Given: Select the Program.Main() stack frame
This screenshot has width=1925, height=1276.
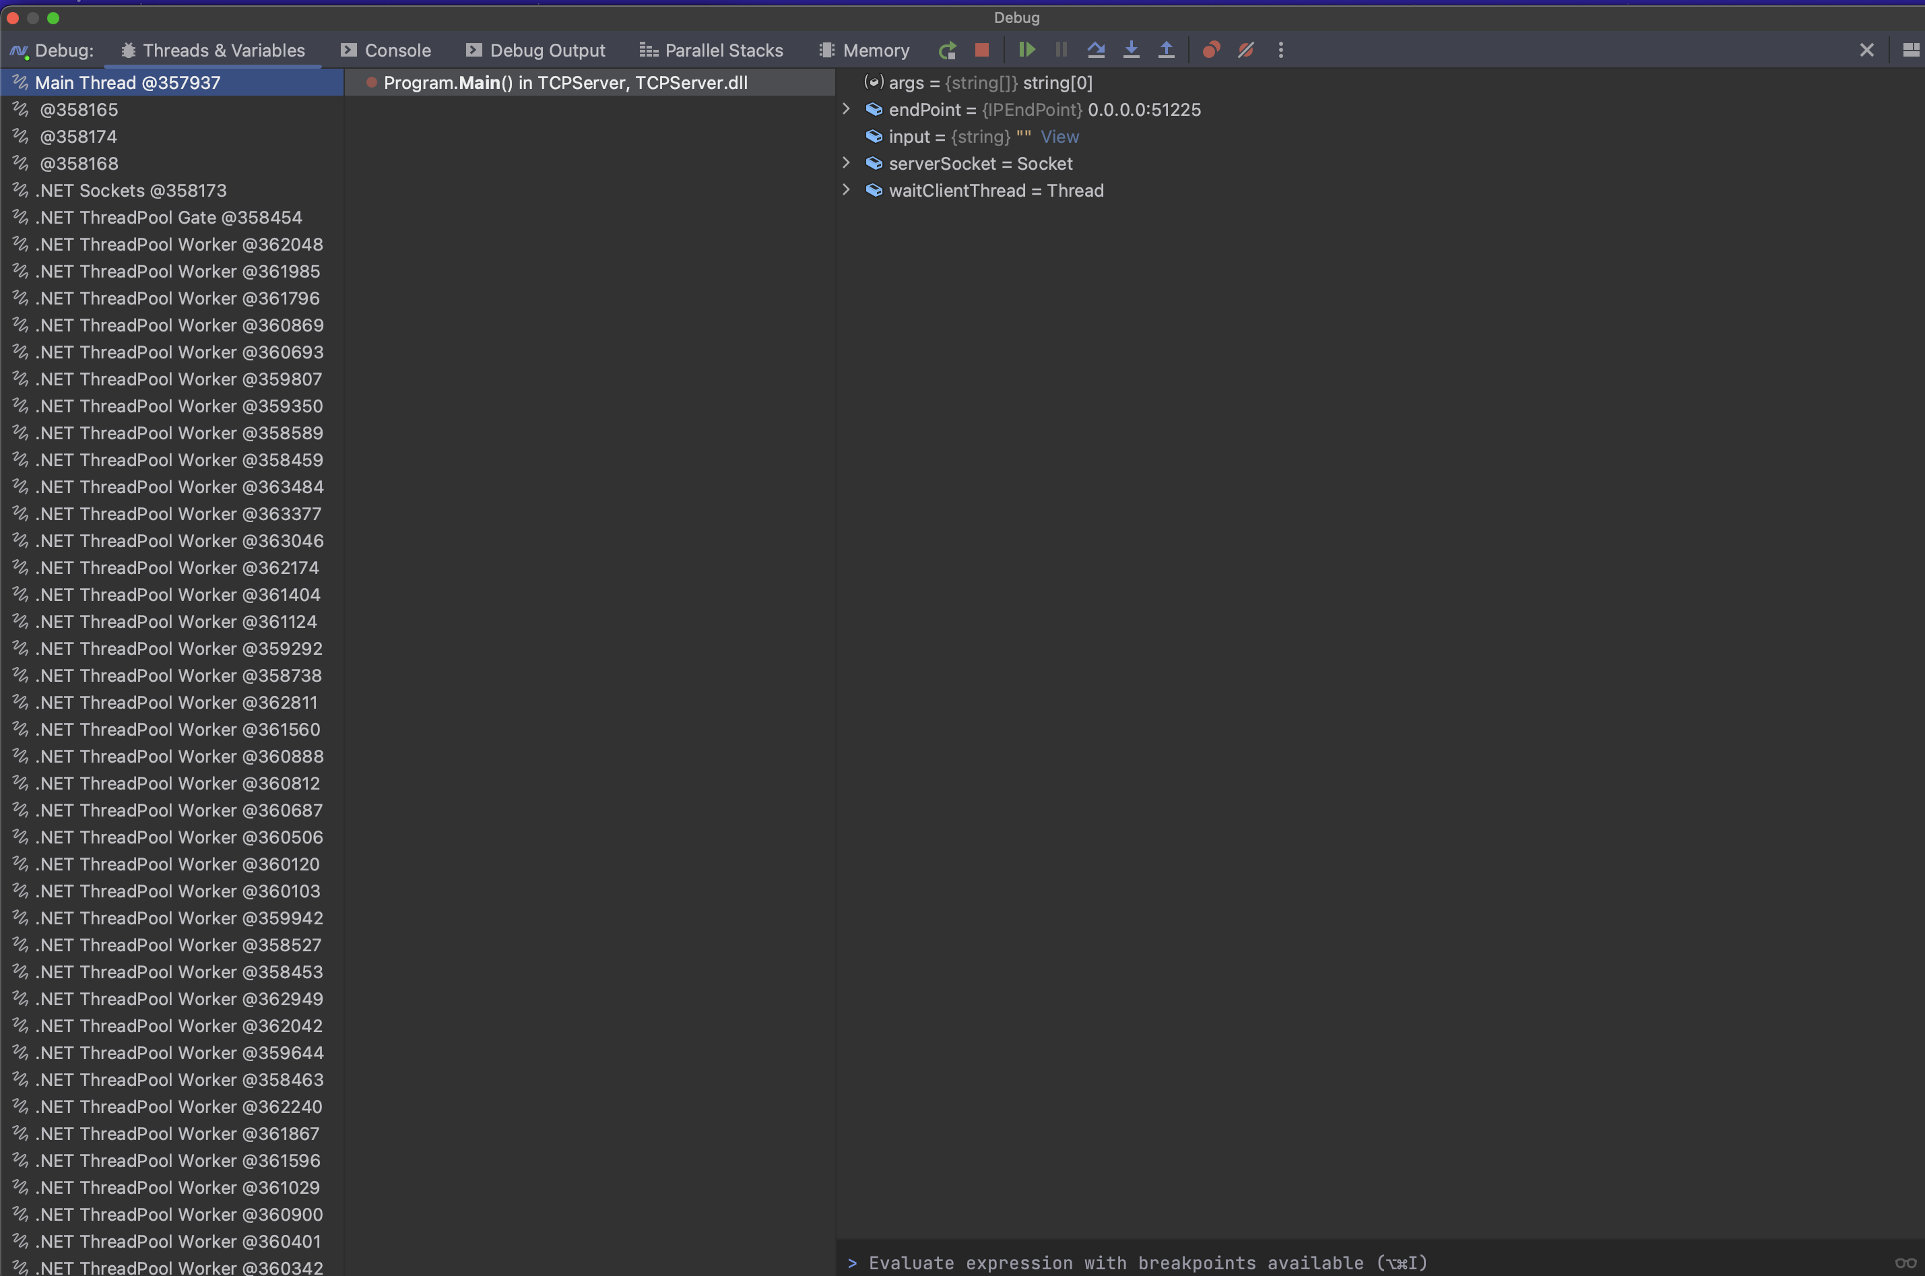Looking at the screenshot, I should (x=590, y=82).
